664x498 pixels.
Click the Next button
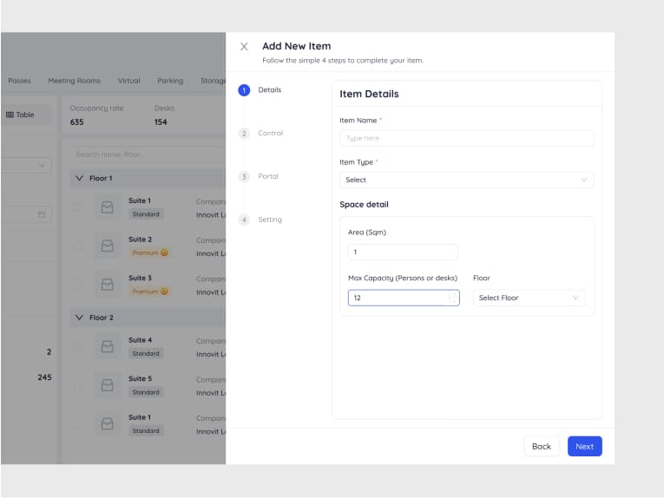click(584, 447)
